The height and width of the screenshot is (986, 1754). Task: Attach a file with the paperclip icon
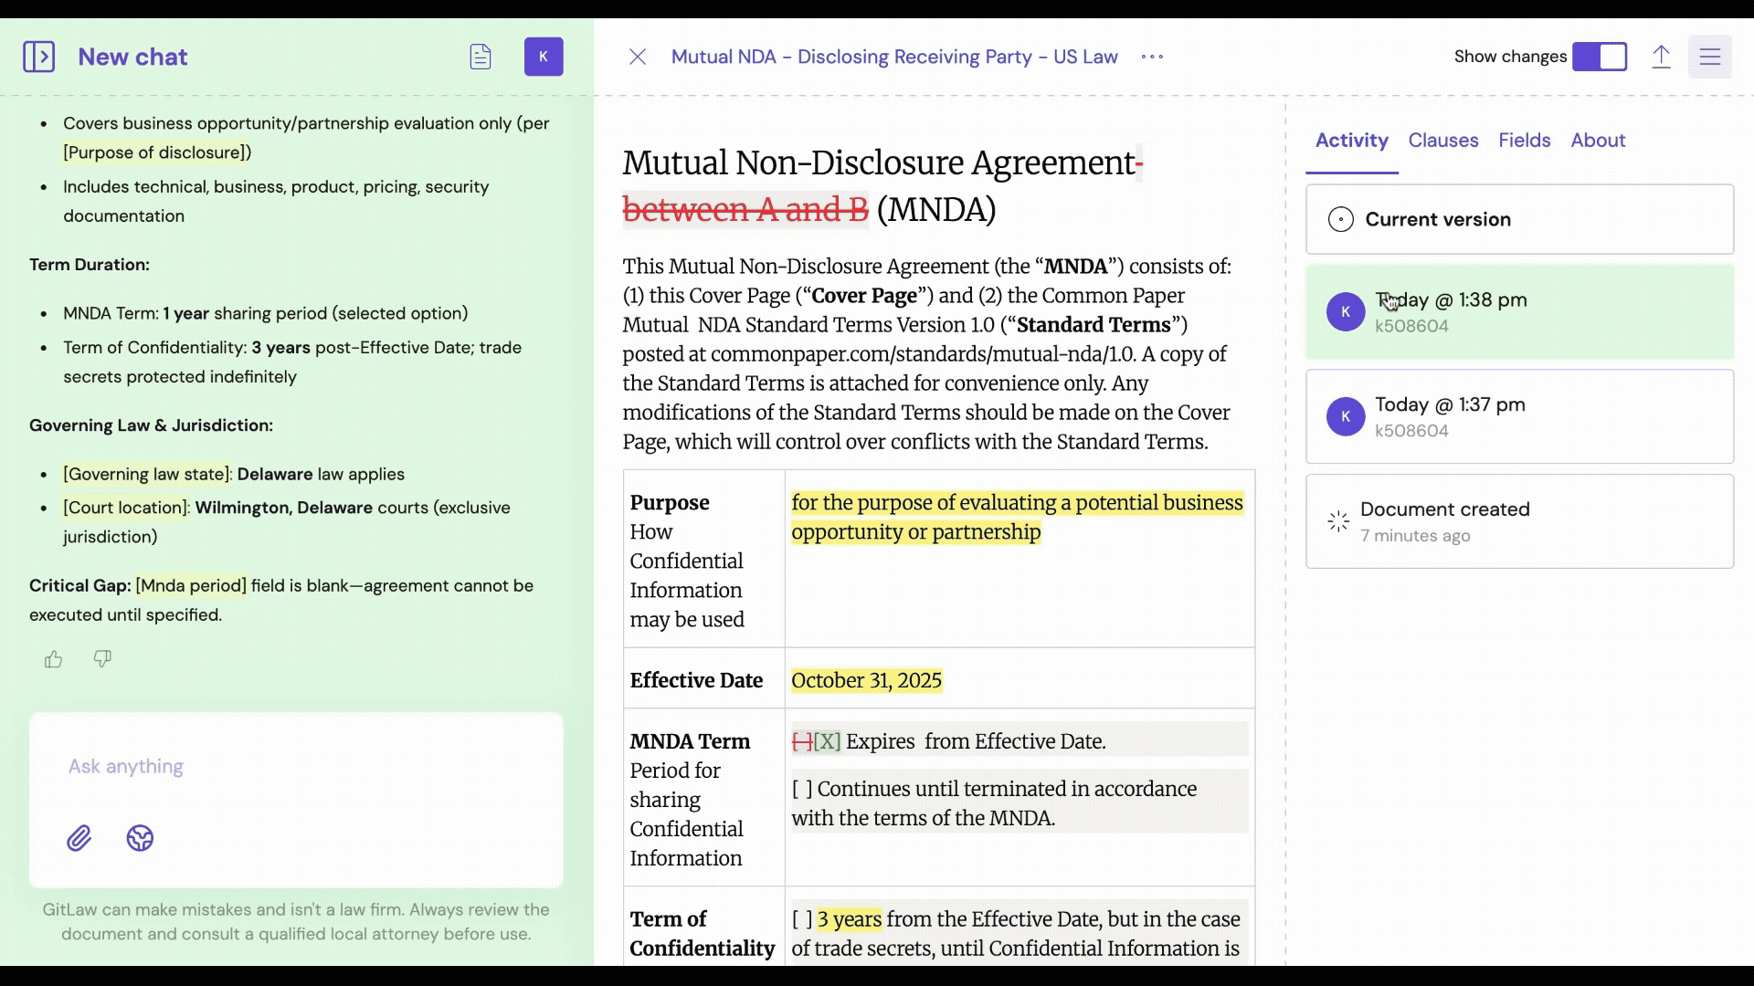pyautogui.click(x=79, y=838)
